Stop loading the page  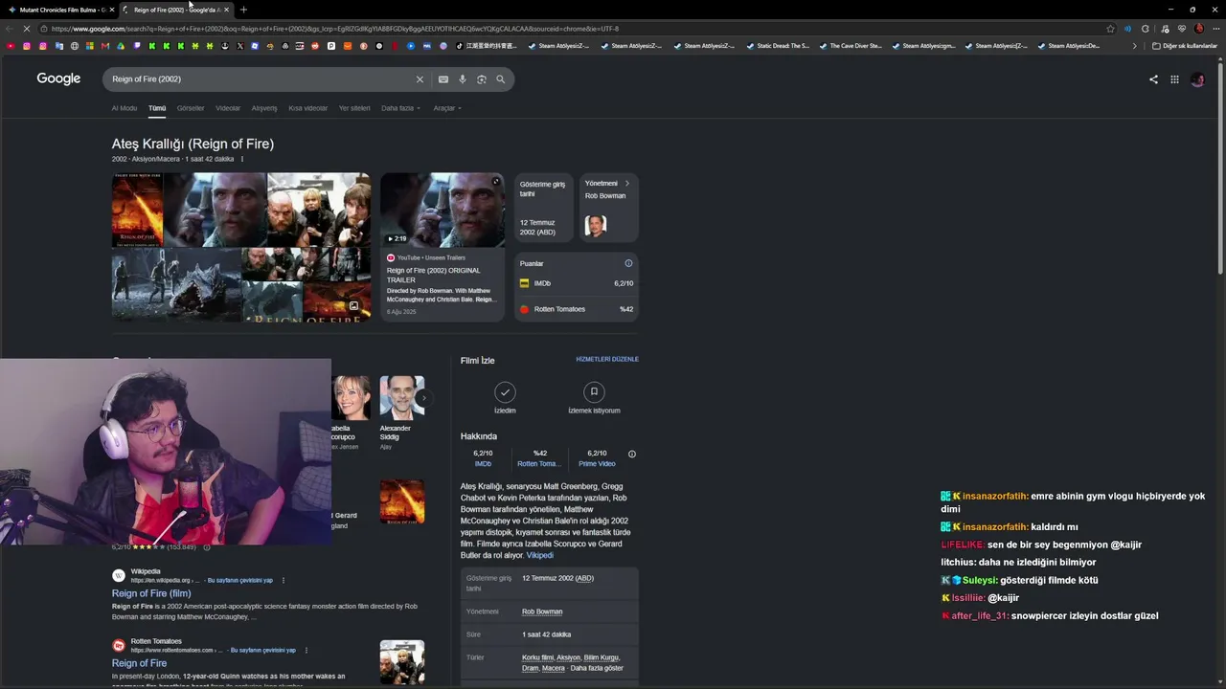pos(27,29)
